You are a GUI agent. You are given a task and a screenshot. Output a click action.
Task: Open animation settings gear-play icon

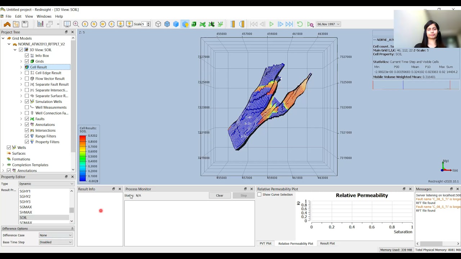tap(310, 24)
